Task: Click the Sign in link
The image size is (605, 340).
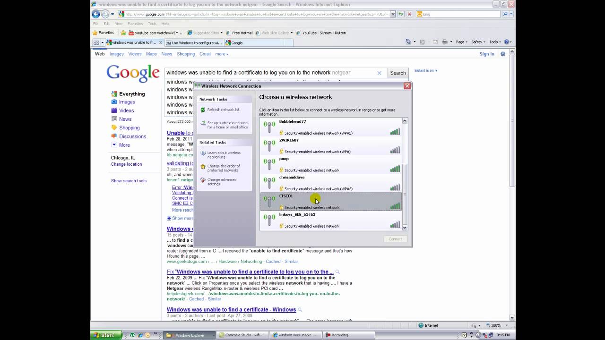Action: (x=487, y=54)
